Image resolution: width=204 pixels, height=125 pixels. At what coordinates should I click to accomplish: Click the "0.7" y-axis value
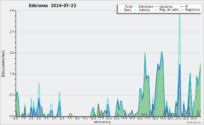(12, 95)
